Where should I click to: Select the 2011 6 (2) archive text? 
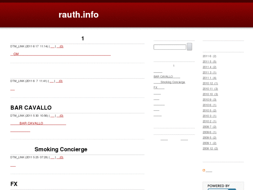[209, 56]
